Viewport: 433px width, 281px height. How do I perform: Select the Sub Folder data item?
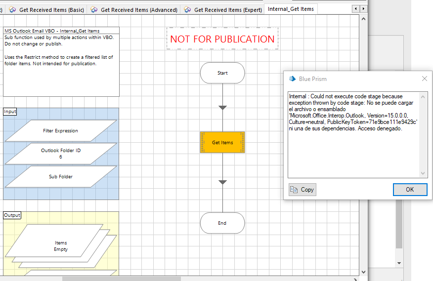[60, 176]
